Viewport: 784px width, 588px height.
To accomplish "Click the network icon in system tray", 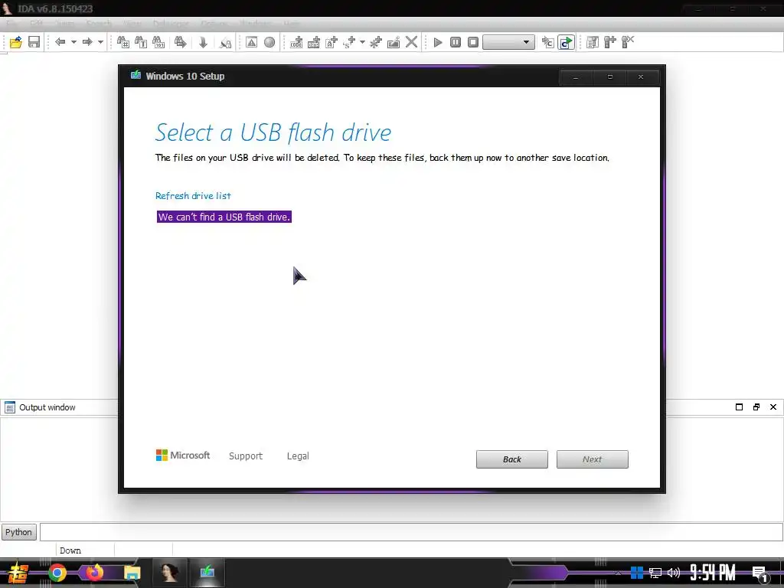I will [x=655, y=573].
